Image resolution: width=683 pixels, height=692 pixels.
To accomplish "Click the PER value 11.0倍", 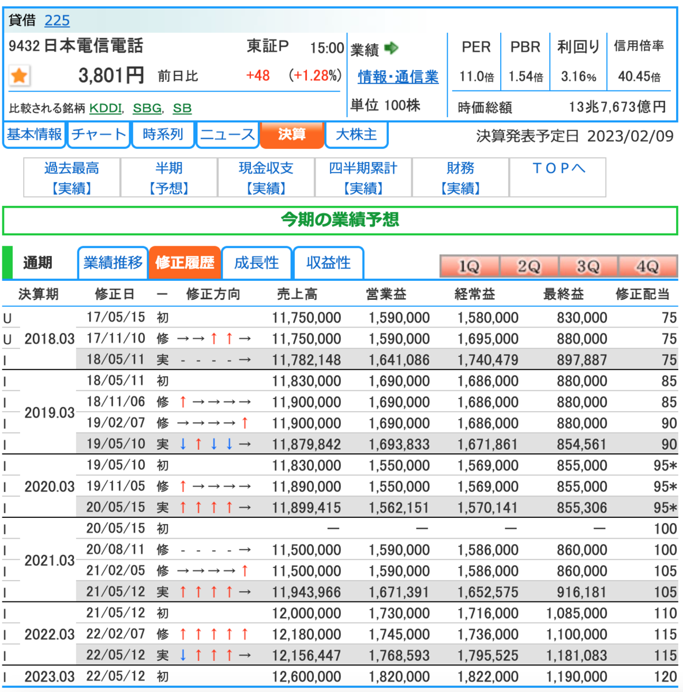I will pos(476,77).
